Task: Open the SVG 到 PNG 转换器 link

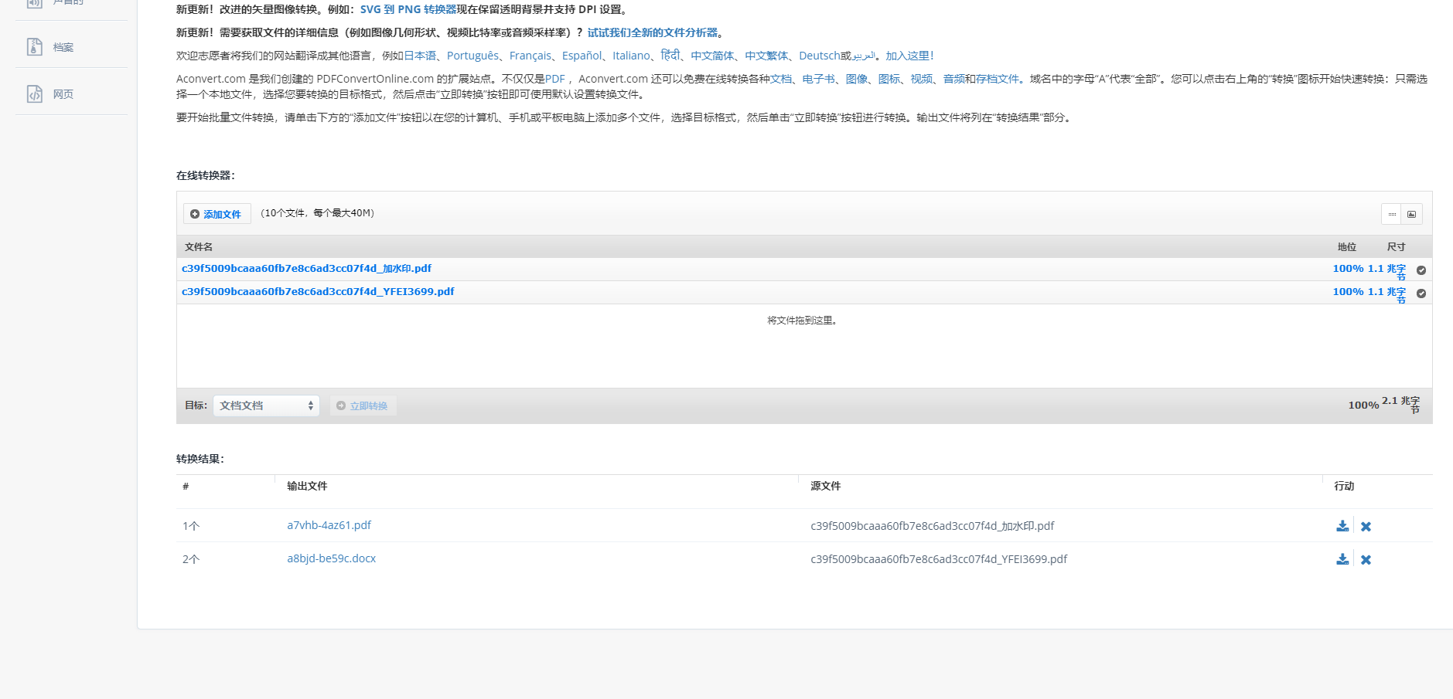Action: click(408, 10)
